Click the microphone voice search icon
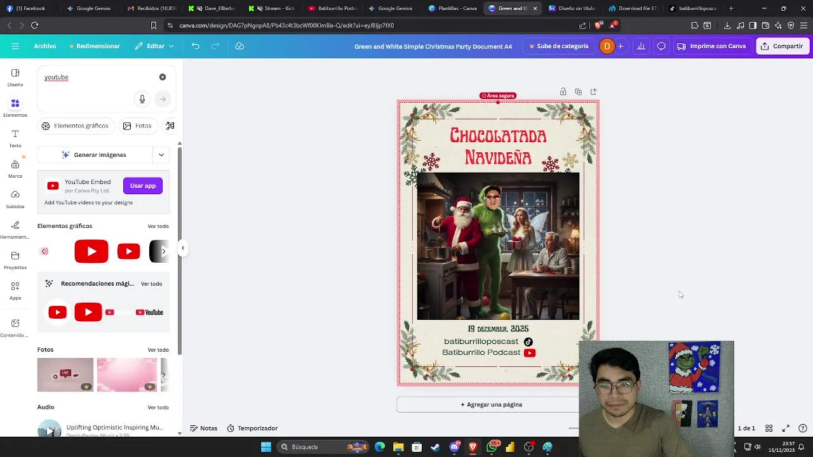813x457 pixels. click(x=142, y=99)
